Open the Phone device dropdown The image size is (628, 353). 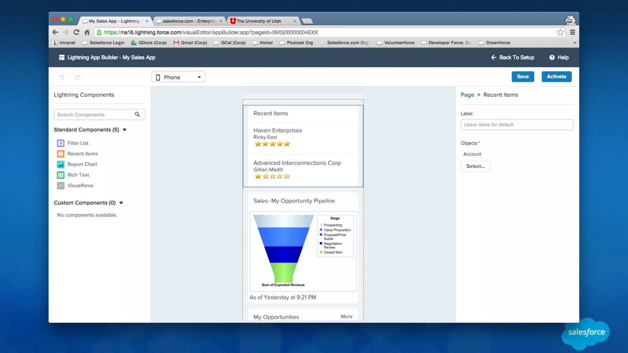(x=178, y=77)
